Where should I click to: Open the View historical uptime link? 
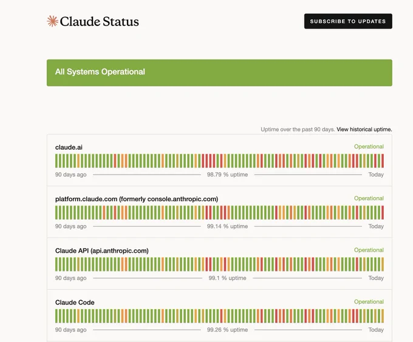coord(364,129)
